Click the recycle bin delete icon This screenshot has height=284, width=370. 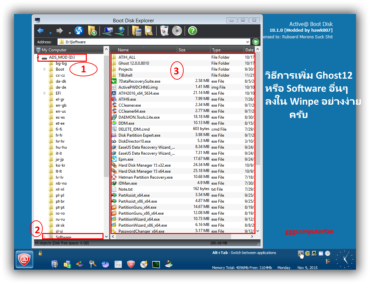tap(164, 31)
